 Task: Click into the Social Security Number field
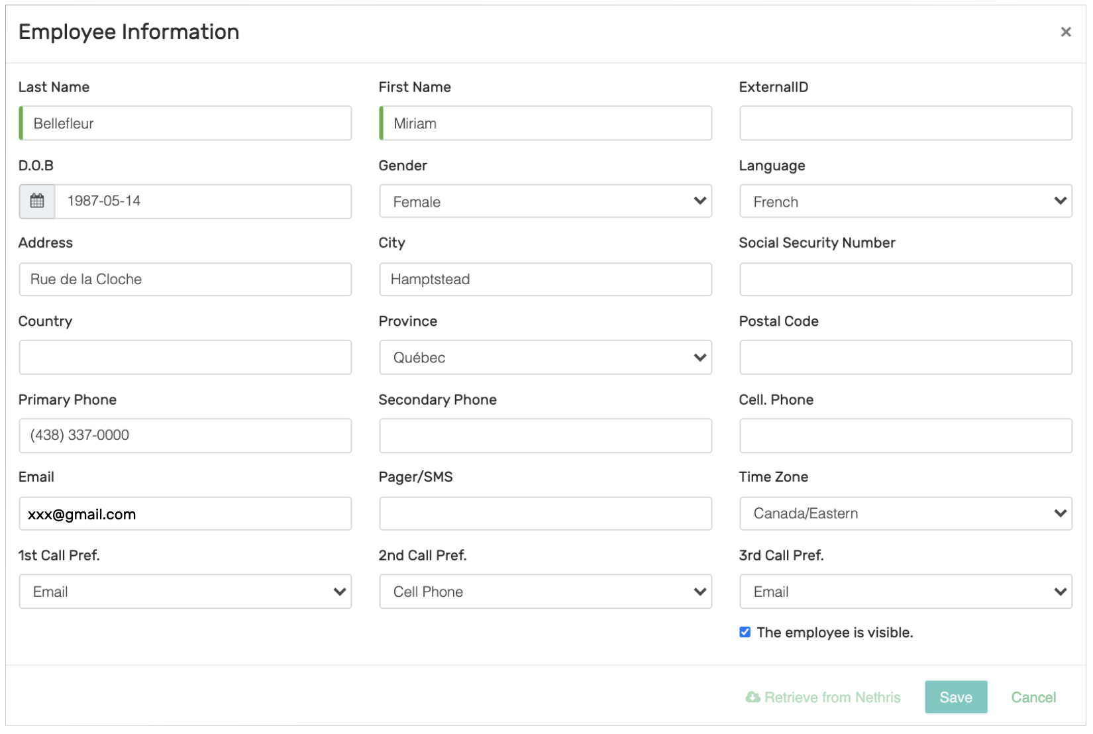pyautogui.click(x=905, y=280)
